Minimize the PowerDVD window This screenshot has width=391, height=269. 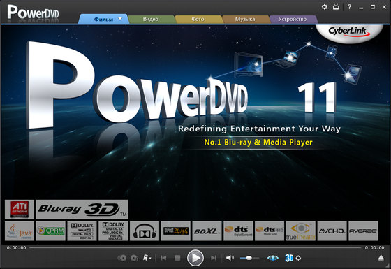pyautogui.click(x=361, y=7)
